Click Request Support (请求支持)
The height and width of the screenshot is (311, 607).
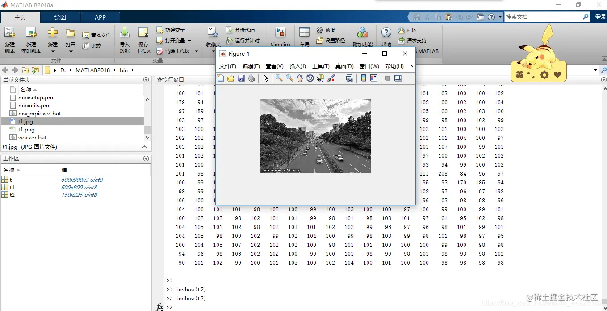(x=412, y=41)
